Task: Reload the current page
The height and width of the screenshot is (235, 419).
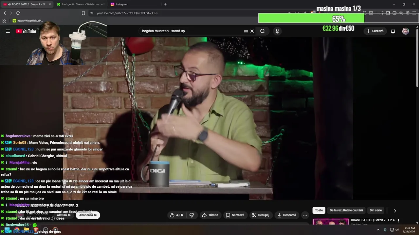Action: coord(18,13)
